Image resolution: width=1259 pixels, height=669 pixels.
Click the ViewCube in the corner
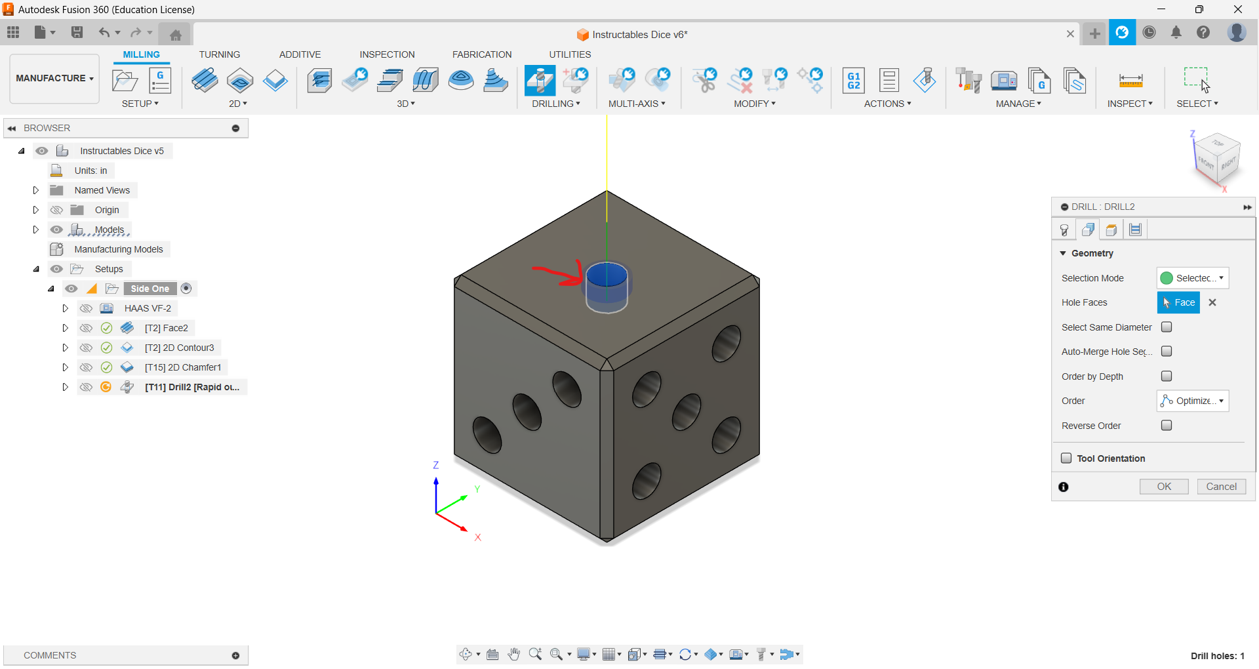point(1218,159)
